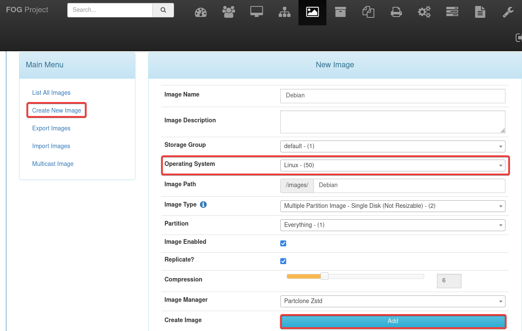This screenshot has width=522, height=331.
Task: Open the Dashboard palette icon
Action: [200, 12]
